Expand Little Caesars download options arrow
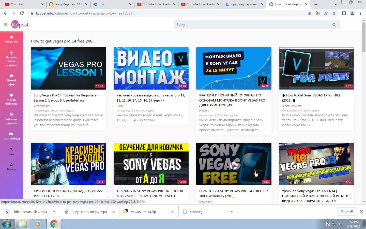The image size is (366, 229). click(54, 212)
